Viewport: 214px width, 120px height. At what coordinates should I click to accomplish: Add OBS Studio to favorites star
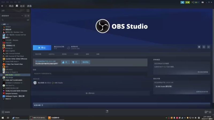[208, 47]
